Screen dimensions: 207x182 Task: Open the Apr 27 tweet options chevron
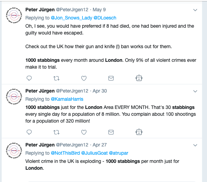(x=195, y=145)
